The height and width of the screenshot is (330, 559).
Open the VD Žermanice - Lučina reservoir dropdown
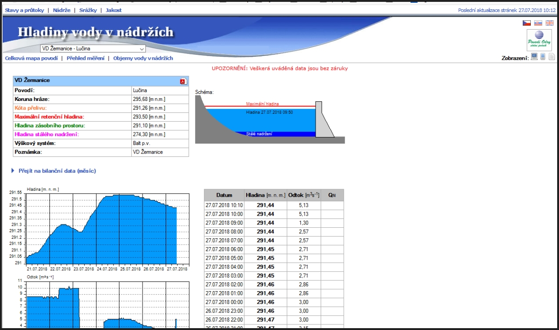(x=93, y=49)
